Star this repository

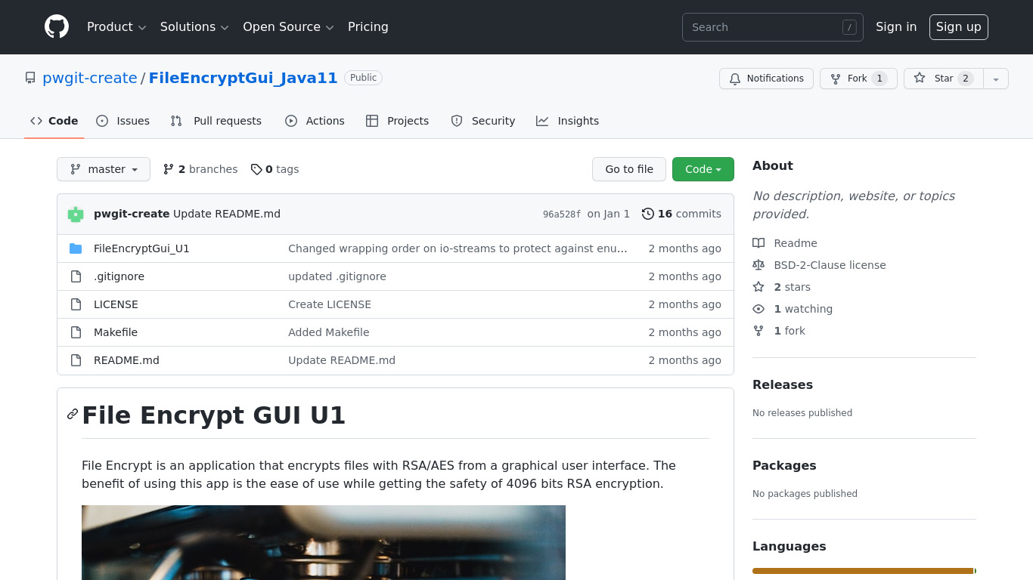[x=944, y=79]
